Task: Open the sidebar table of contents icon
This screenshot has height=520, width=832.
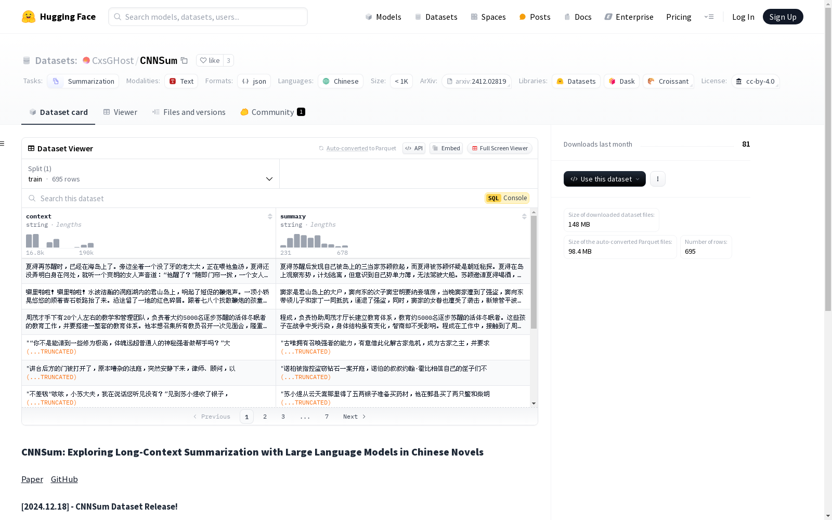Action: pos(3,144)
